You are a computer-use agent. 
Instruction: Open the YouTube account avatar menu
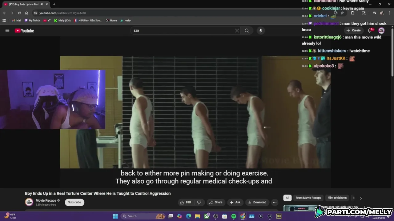(x=381, y=30)
